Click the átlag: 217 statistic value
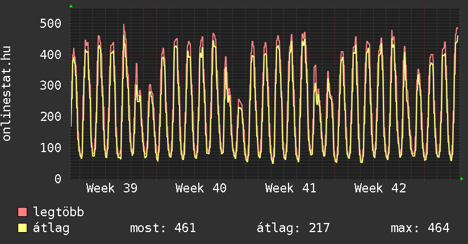The image size is (468, 244). tap(294, 228)
